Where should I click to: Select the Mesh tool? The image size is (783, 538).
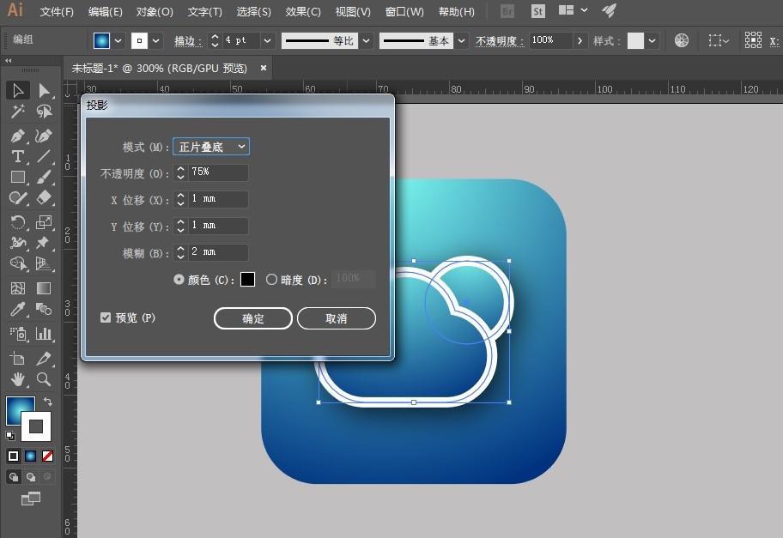pyautogui.click(x=18, y=288)
